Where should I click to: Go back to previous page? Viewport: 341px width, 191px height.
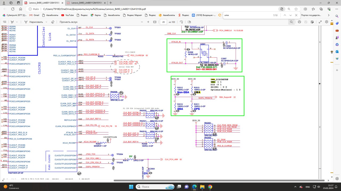coord(5,9)
